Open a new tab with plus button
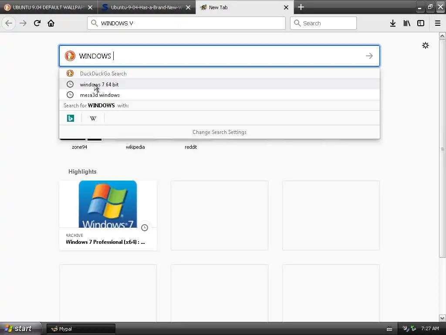This screenshot has height=335, width=446. tap(301, 7)
